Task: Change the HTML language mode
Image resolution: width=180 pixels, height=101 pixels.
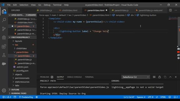Action: pyautogui.click(x=163, y=97)
